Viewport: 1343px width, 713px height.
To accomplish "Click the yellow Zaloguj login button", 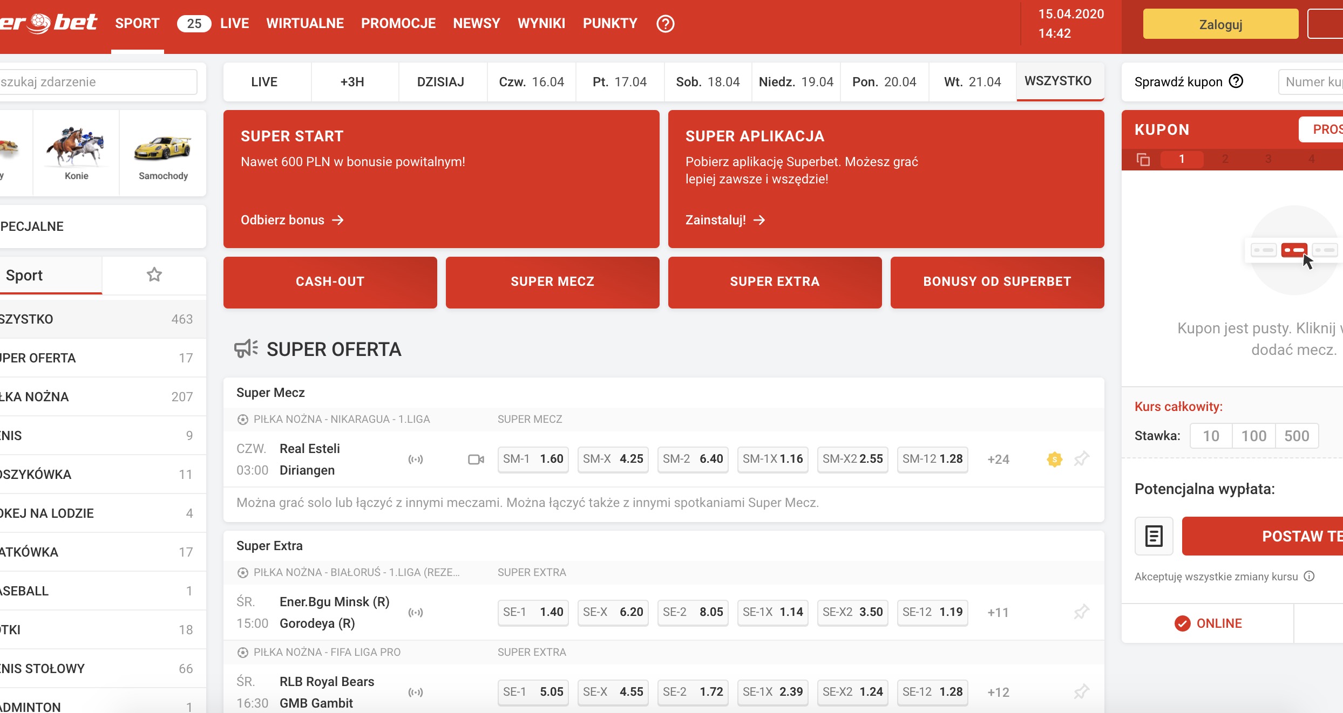I will [x=1220, y=24].
